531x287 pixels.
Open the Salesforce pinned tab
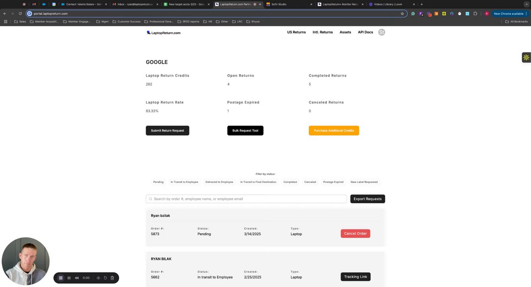click(x=44, y=4)
